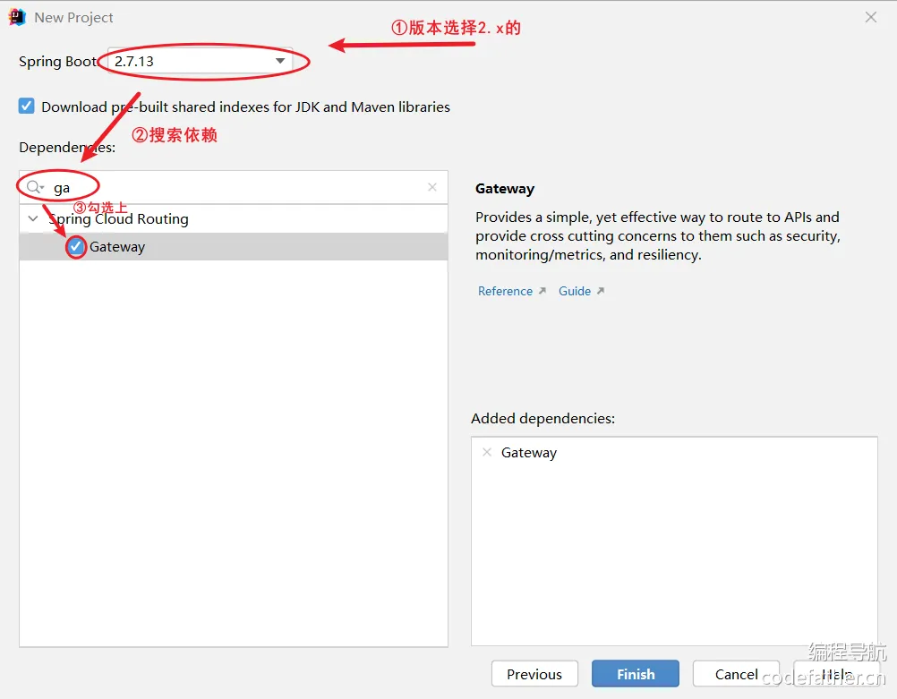The height and width of the screenshot is (699, 897).
Task: Click the dependency search magnifier icon
Action: 34,187
